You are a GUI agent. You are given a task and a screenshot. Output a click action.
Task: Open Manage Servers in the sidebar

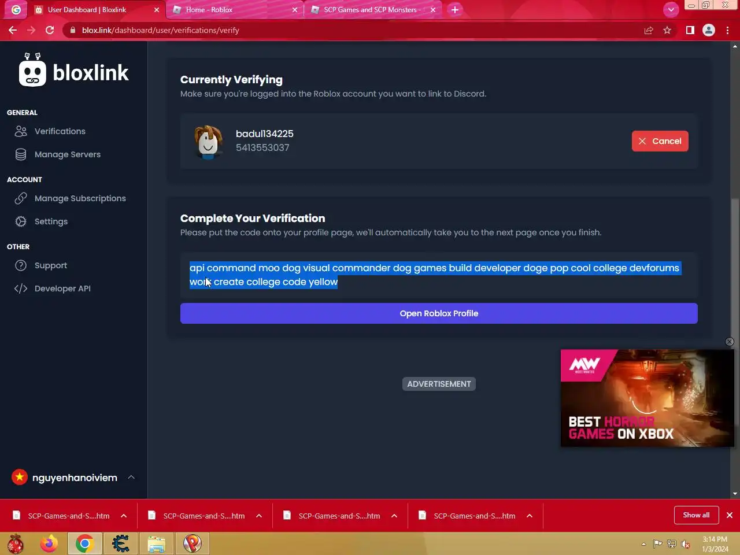(67, 154)
